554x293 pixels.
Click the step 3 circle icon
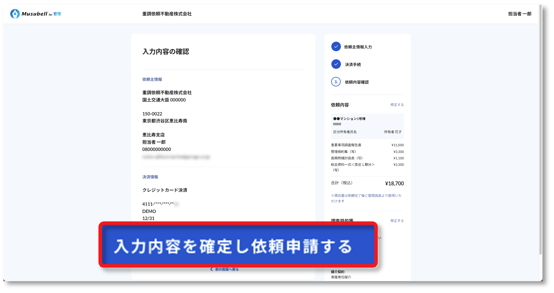tap(336, 82)
